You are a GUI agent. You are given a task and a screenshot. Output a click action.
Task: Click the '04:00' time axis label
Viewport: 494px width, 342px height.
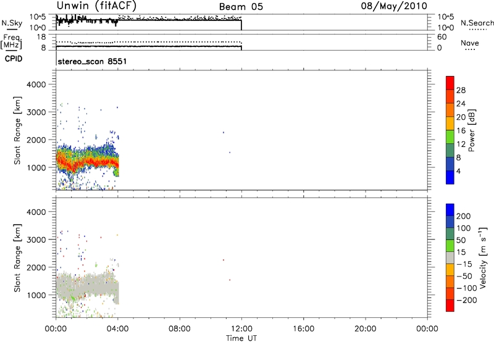coord(118,329)
